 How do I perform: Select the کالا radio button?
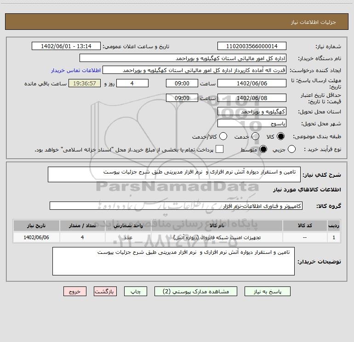pyautogui.click(x=280, y=136)
